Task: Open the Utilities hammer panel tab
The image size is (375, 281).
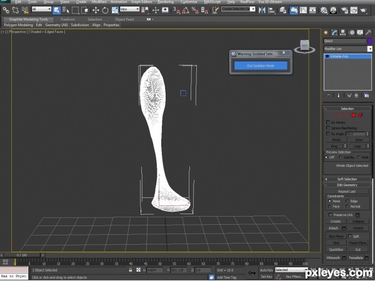Action: click(x=369, y=32)
